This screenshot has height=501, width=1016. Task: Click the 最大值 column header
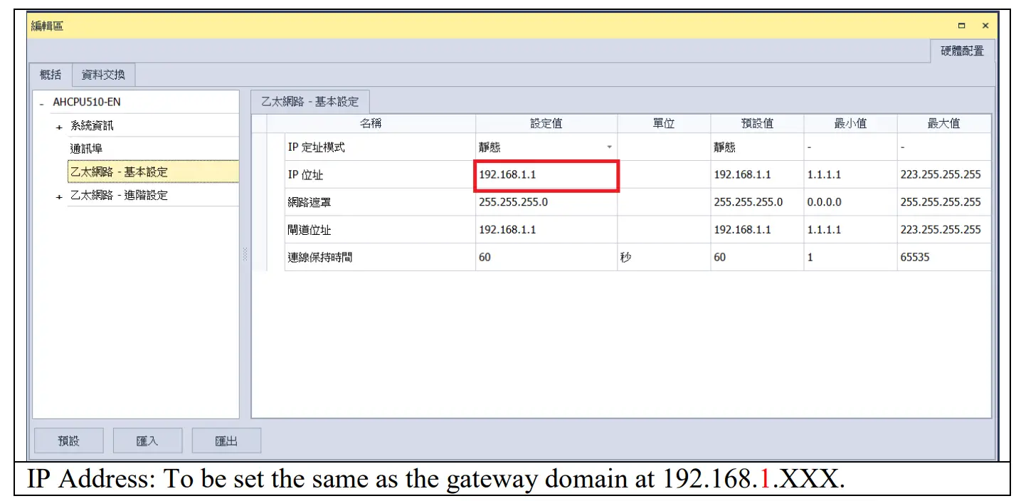coord(943,124)
